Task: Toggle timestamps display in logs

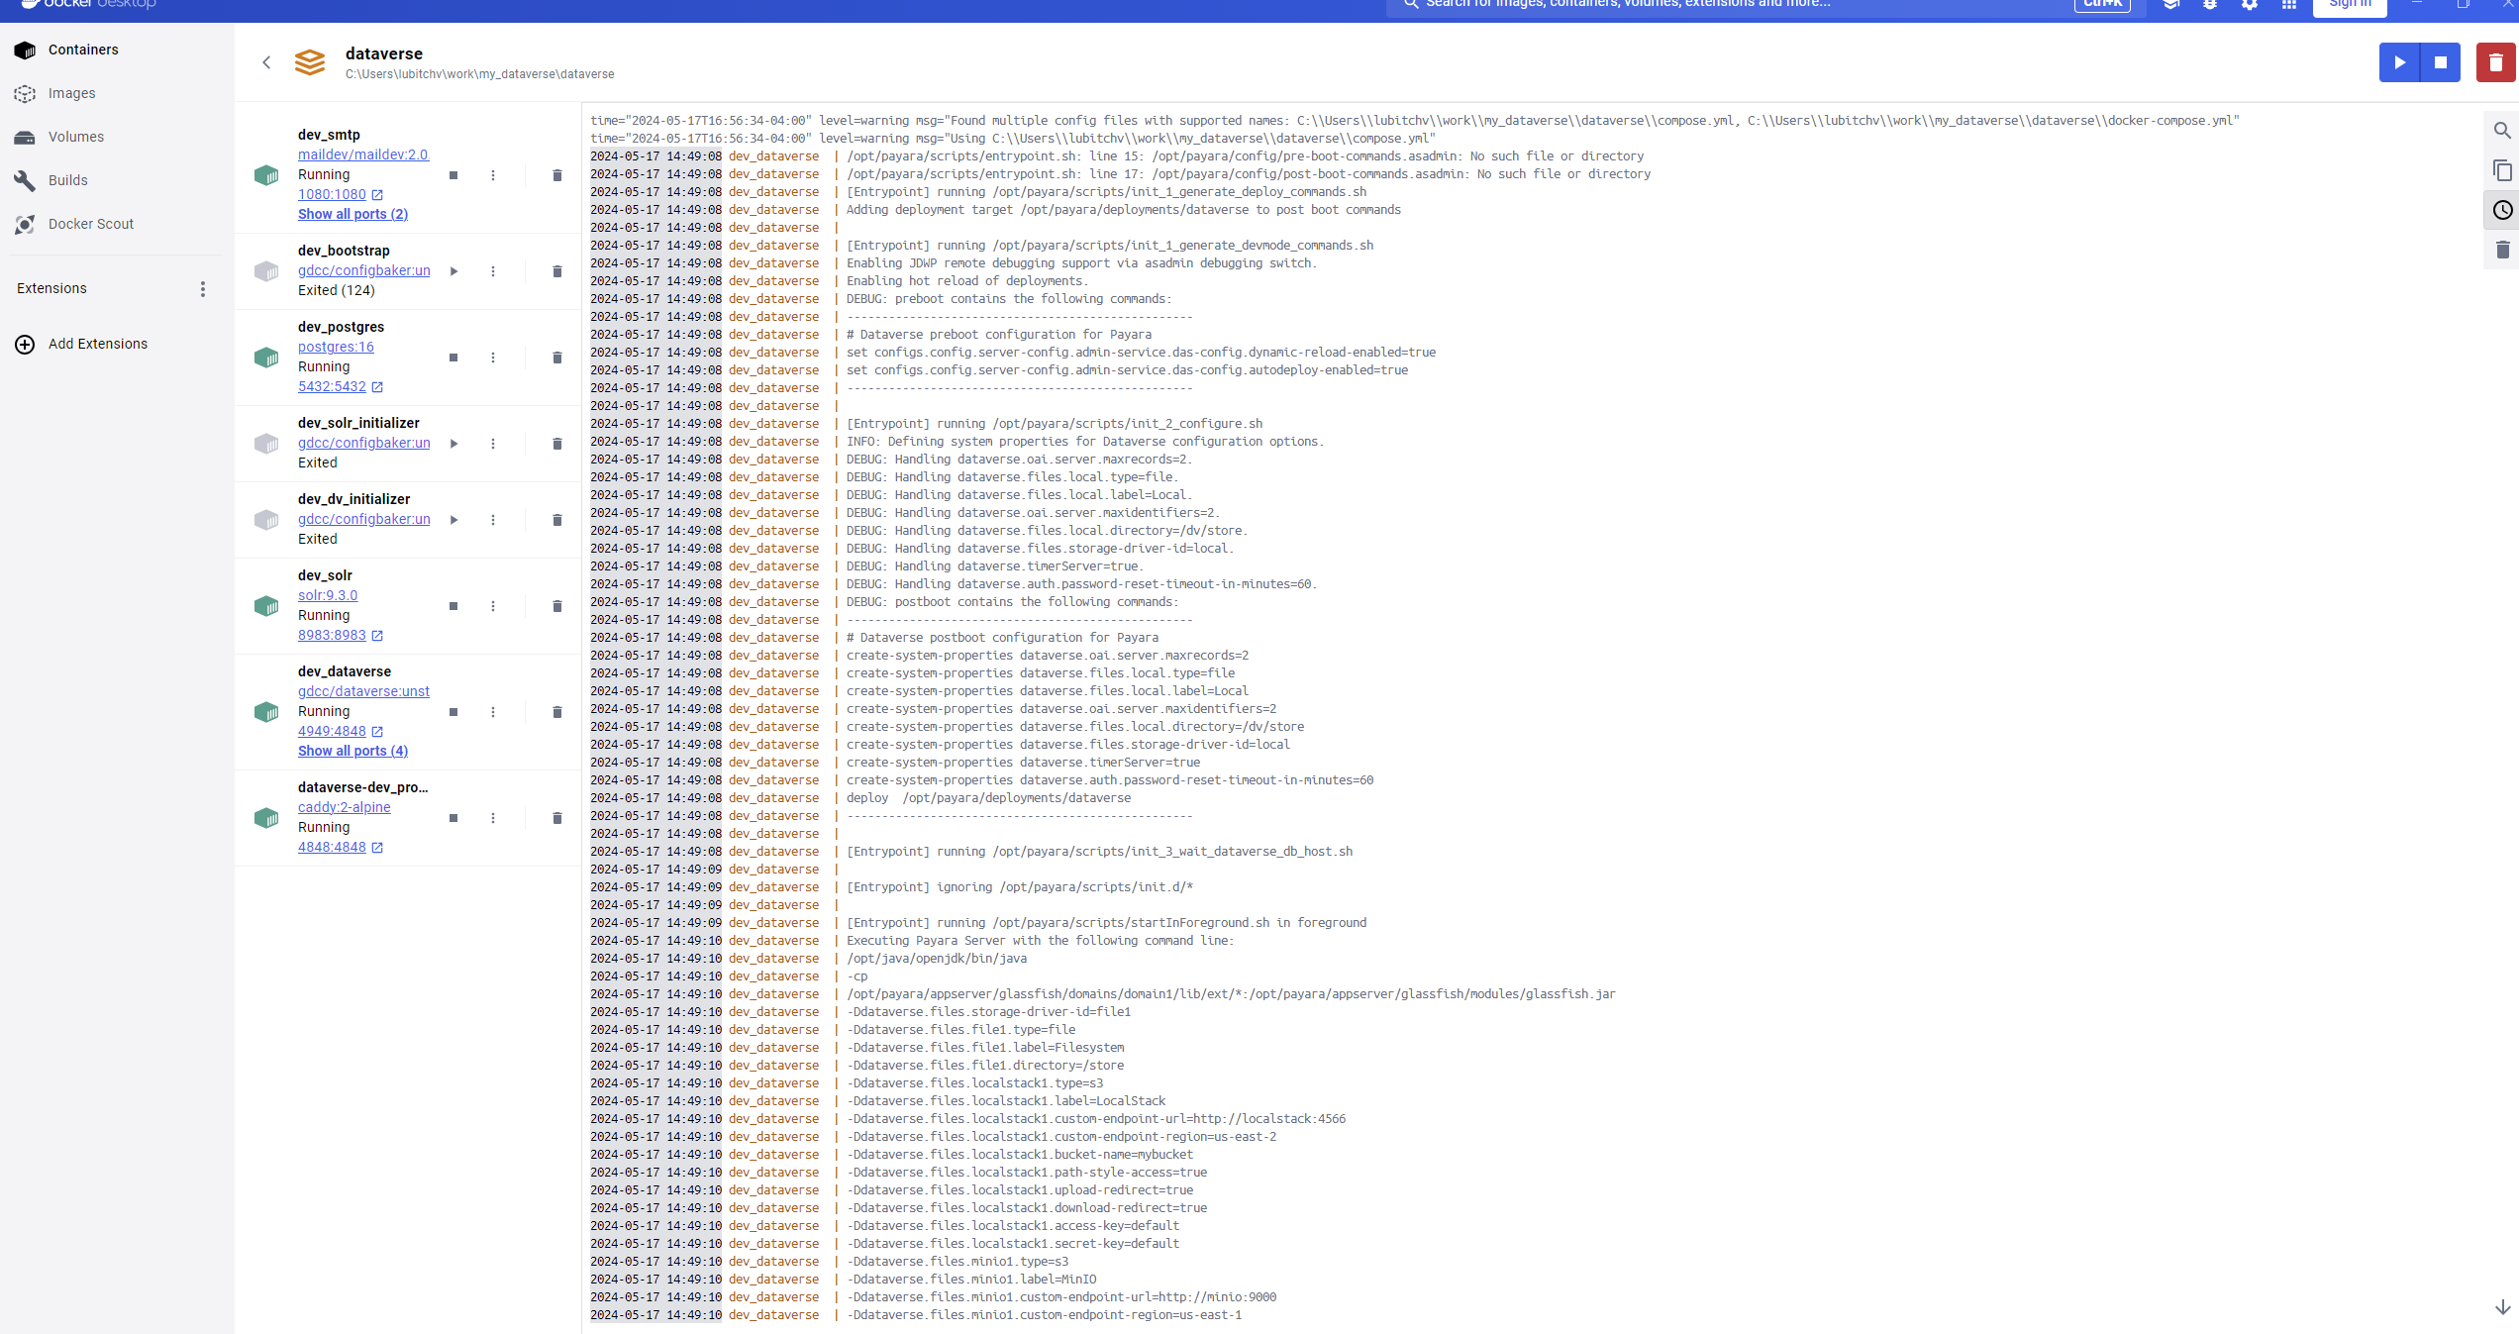Action: pos(2502,210)
